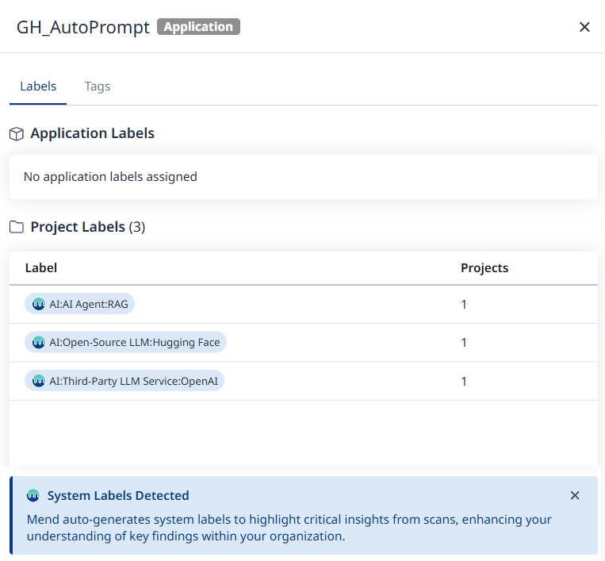The height and width of the screenshot is (561, 605).
Task: Click the Mend icon on the OpenAI label
Action: [x=38, y=382]
